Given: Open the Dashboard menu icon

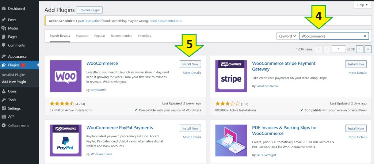Looking at the screenshot, I should [4, 8].
